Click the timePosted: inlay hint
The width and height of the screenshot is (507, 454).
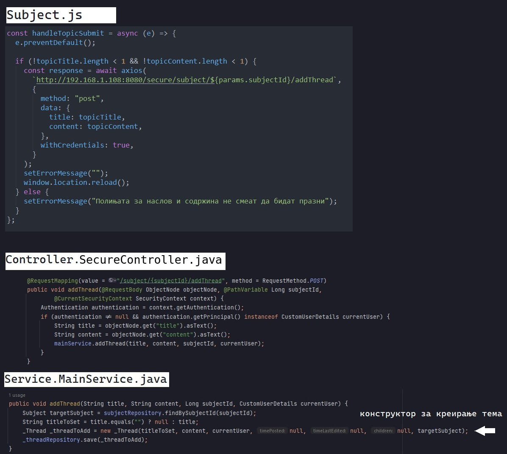click(272, 431)
